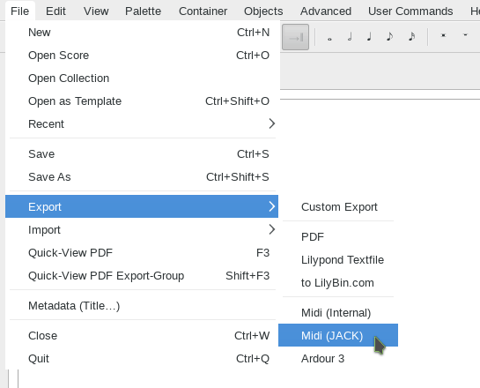This screenshot has height=388, width=480.
Task: Insert a whole rest from the toolbar
Action: click(x=465, y=35)
